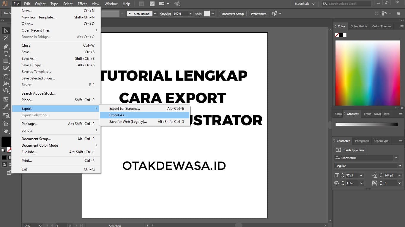405x227 pixels.
Task: Select the Pen tool
Action: 6,46
